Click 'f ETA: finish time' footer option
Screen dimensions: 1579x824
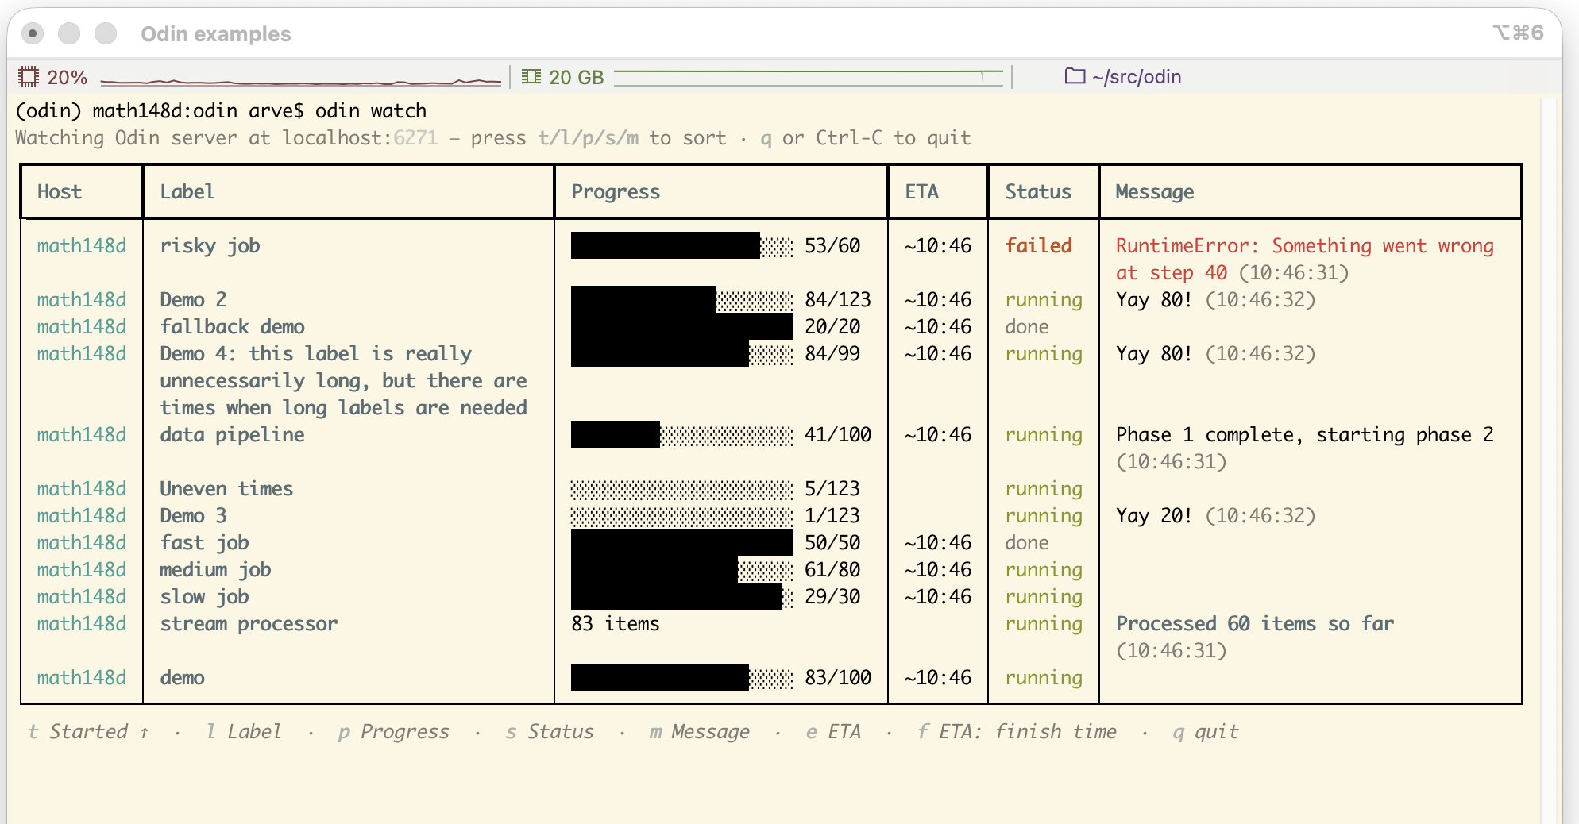(x=1017, y=732)
